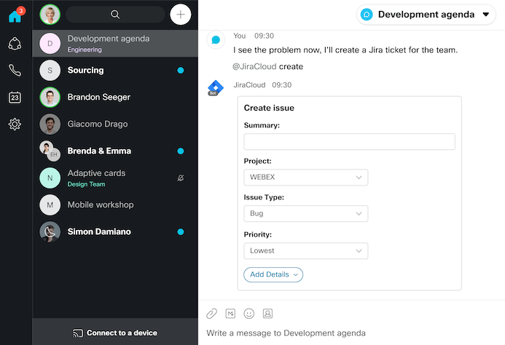
Task: Open the Brenda & Emma conversation
Action: click(115, 151)
